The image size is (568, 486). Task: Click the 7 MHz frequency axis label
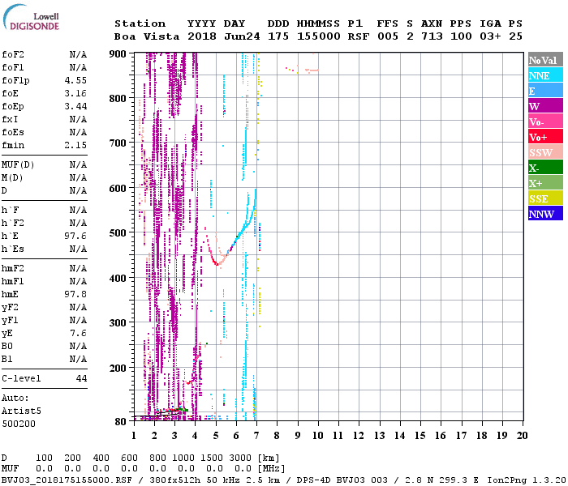256,436
